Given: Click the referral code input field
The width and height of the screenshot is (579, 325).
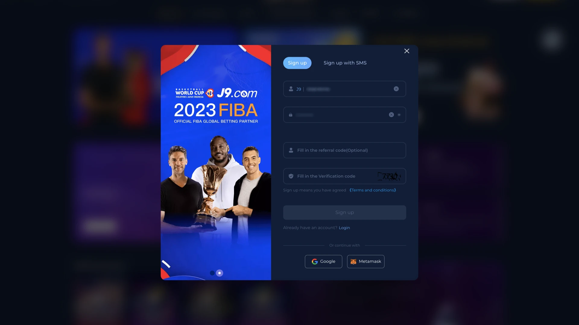Looking at the screenshot, I should point(344,150).
